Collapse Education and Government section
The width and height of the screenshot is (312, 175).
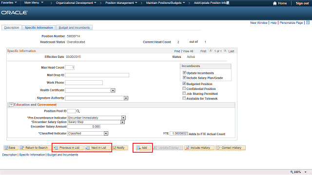click(x=11, y=105)
